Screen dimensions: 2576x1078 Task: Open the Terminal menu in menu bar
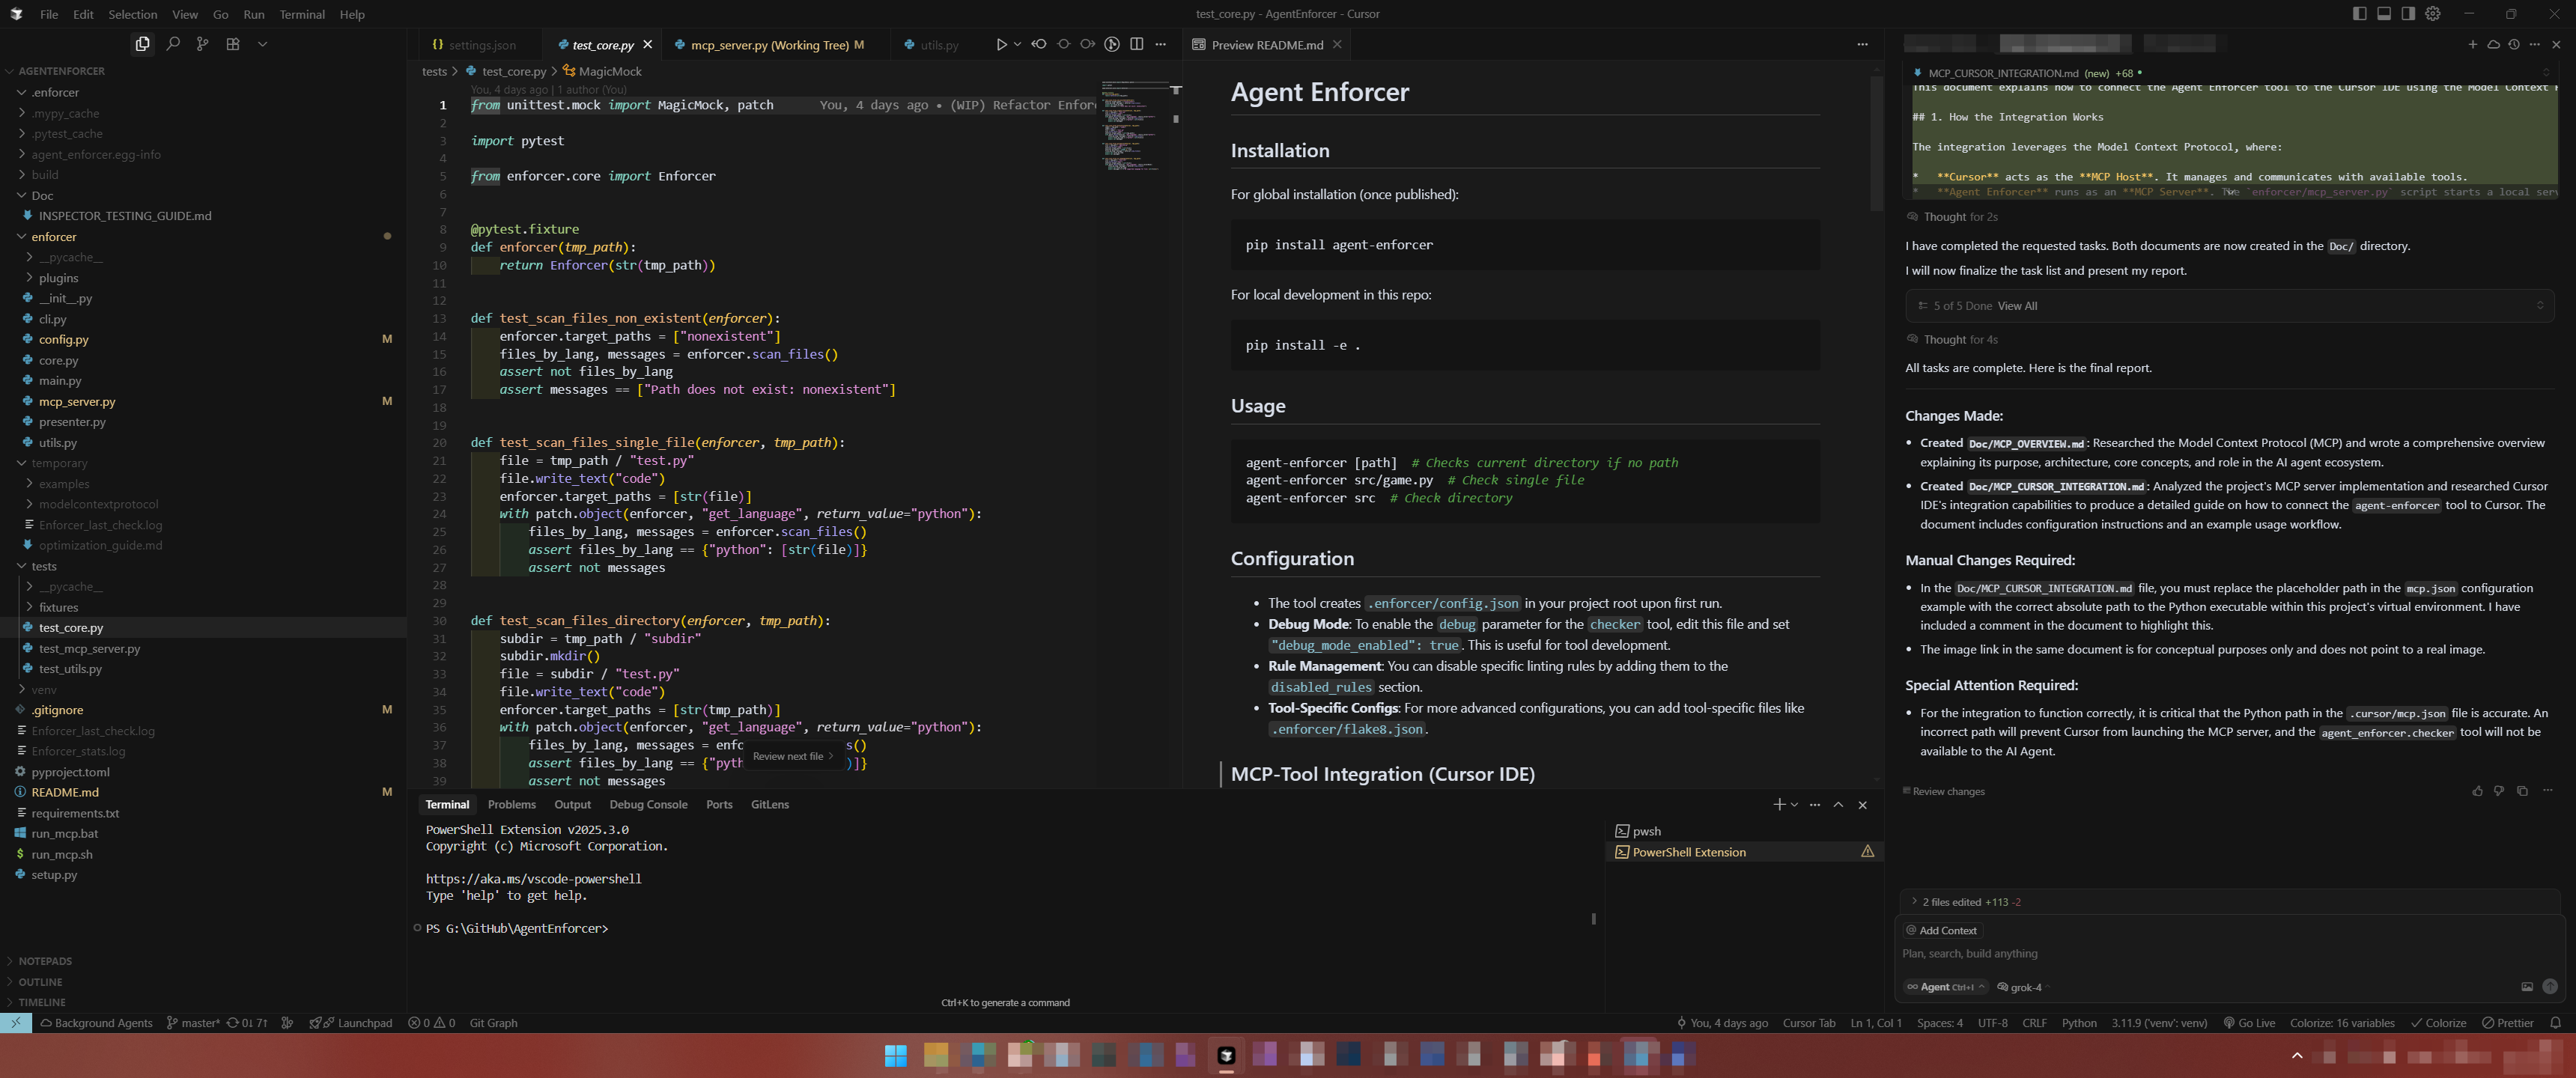pos(301,14)
